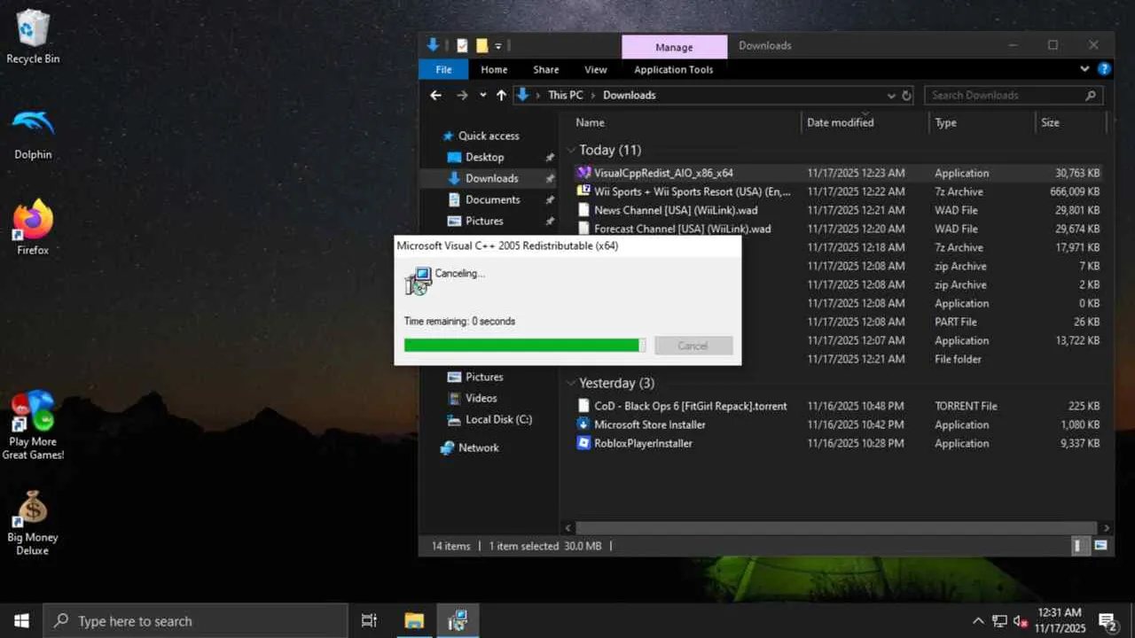Screen dimensions: 1135x638
Task: Click the magnifier icon in Search Downloads box
Action: click(x=1091, y=96)
